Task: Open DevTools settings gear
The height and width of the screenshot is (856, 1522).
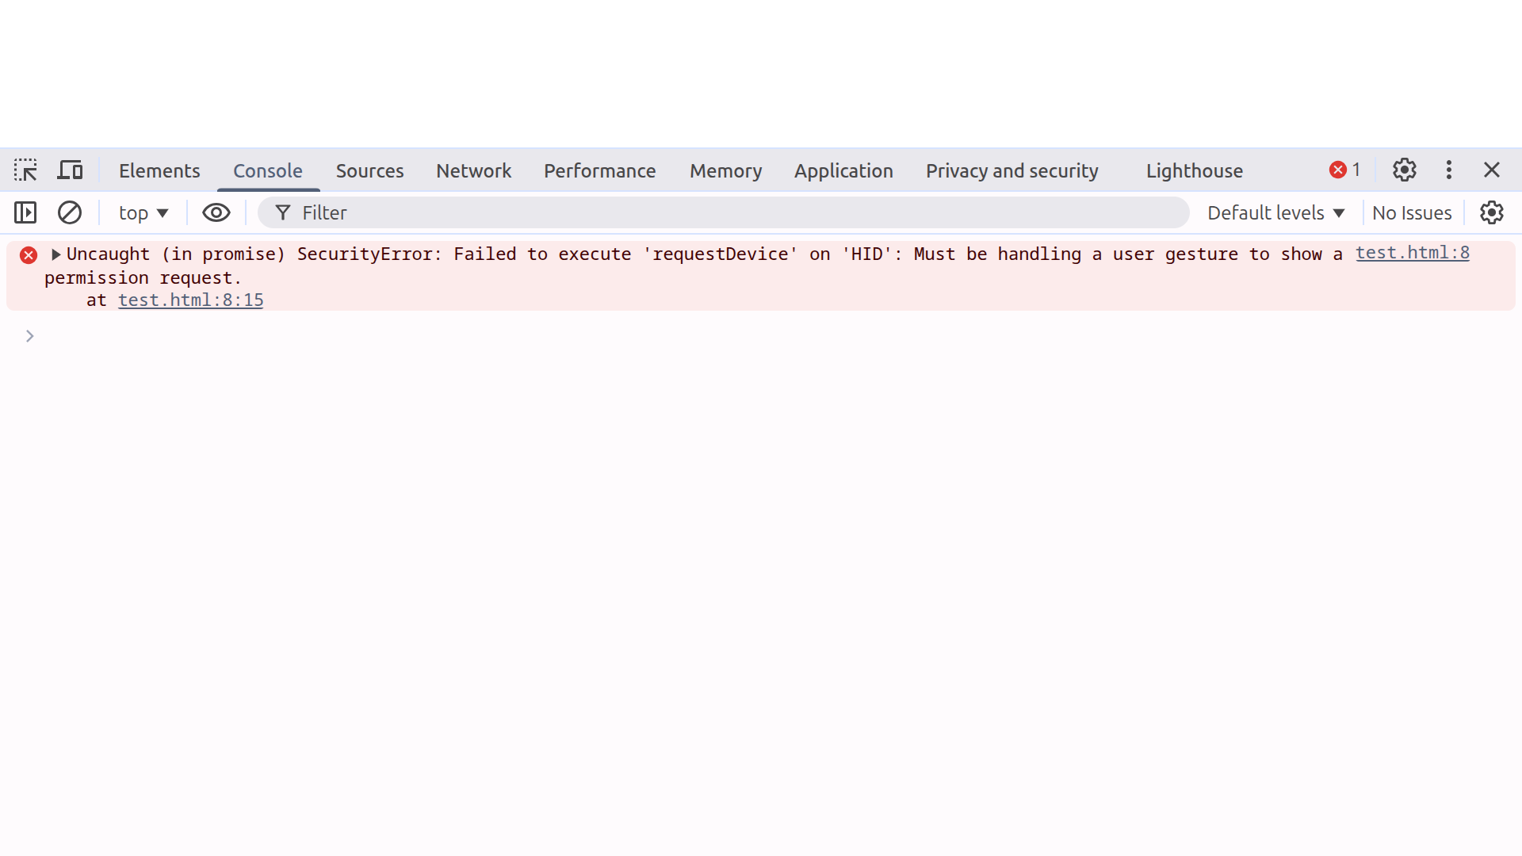Action: coord(1405,170)
